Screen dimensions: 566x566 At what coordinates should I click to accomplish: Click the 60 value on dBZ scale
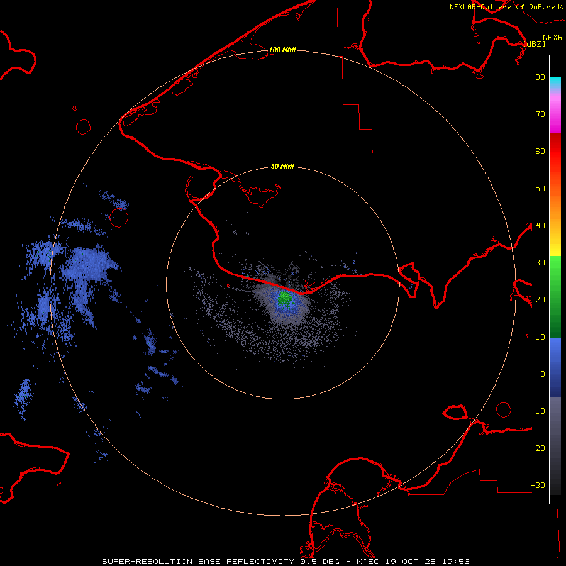540,152
